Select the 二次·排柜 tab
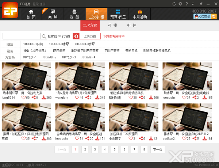Image resolution: width=219 pixels, height=168 pixels. point(96,14)
